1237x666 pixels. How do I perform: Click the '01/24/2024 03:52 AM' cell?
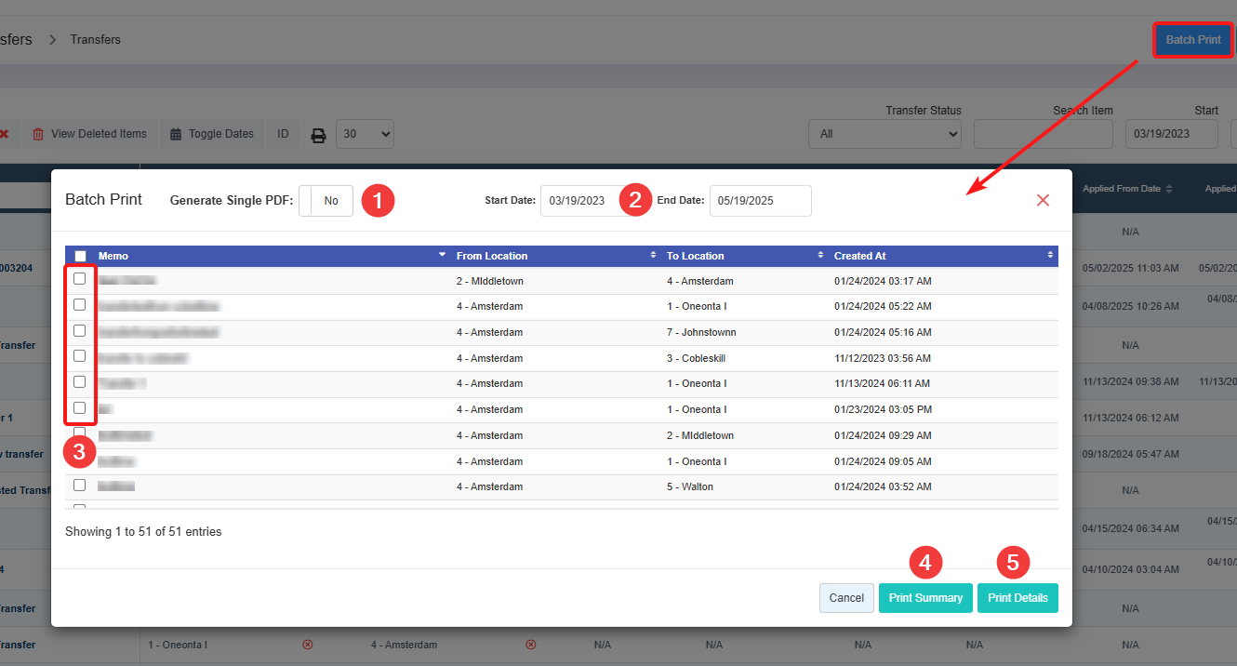coord(883,487)
